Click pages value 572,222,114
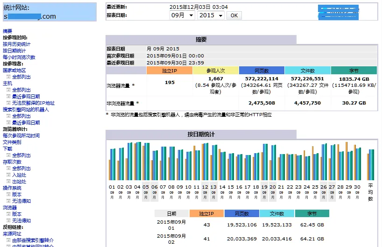The width and height of the screenshot is (382, 247). pos(262,79)
